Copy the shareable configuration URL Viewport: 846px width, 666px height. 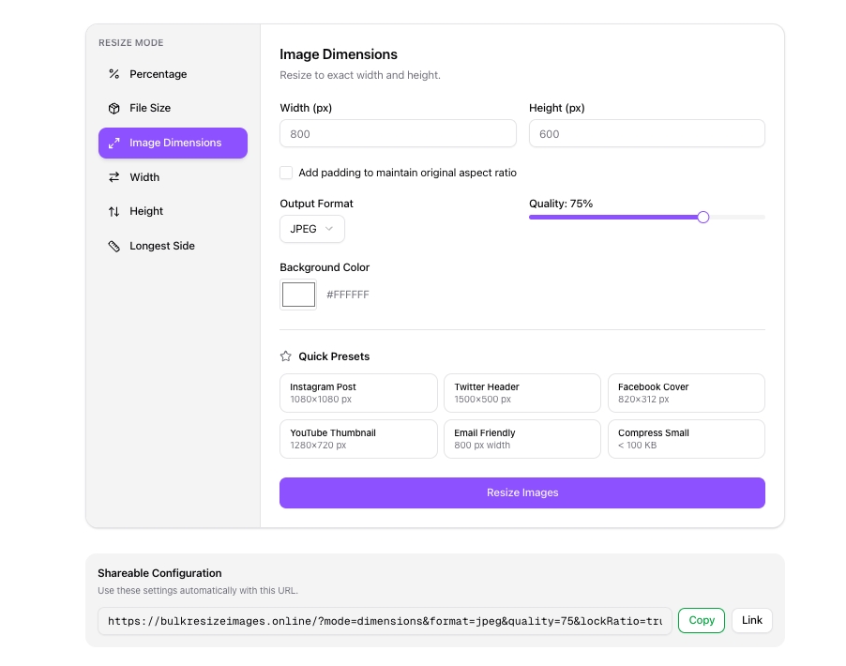pos(702,620)
